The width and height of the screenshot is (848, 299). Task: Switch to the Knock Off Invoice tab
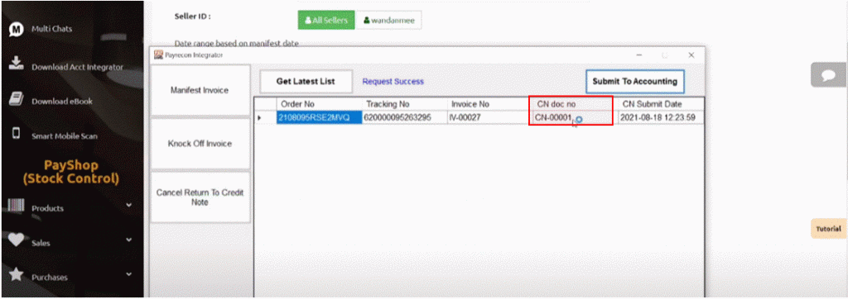(x=200, y=144)
